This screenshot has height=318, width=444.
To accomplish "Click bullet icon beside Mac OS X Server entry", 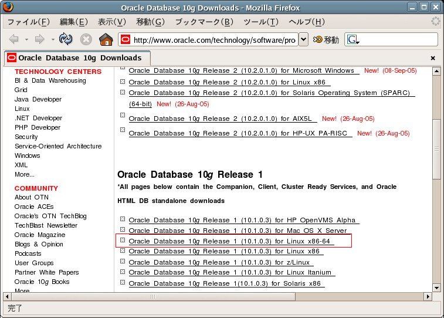I will coord(123,229).
